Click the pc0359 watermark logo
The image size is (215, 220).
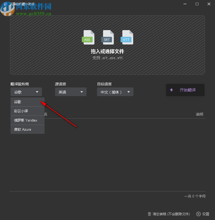click(x=8, y=8)
